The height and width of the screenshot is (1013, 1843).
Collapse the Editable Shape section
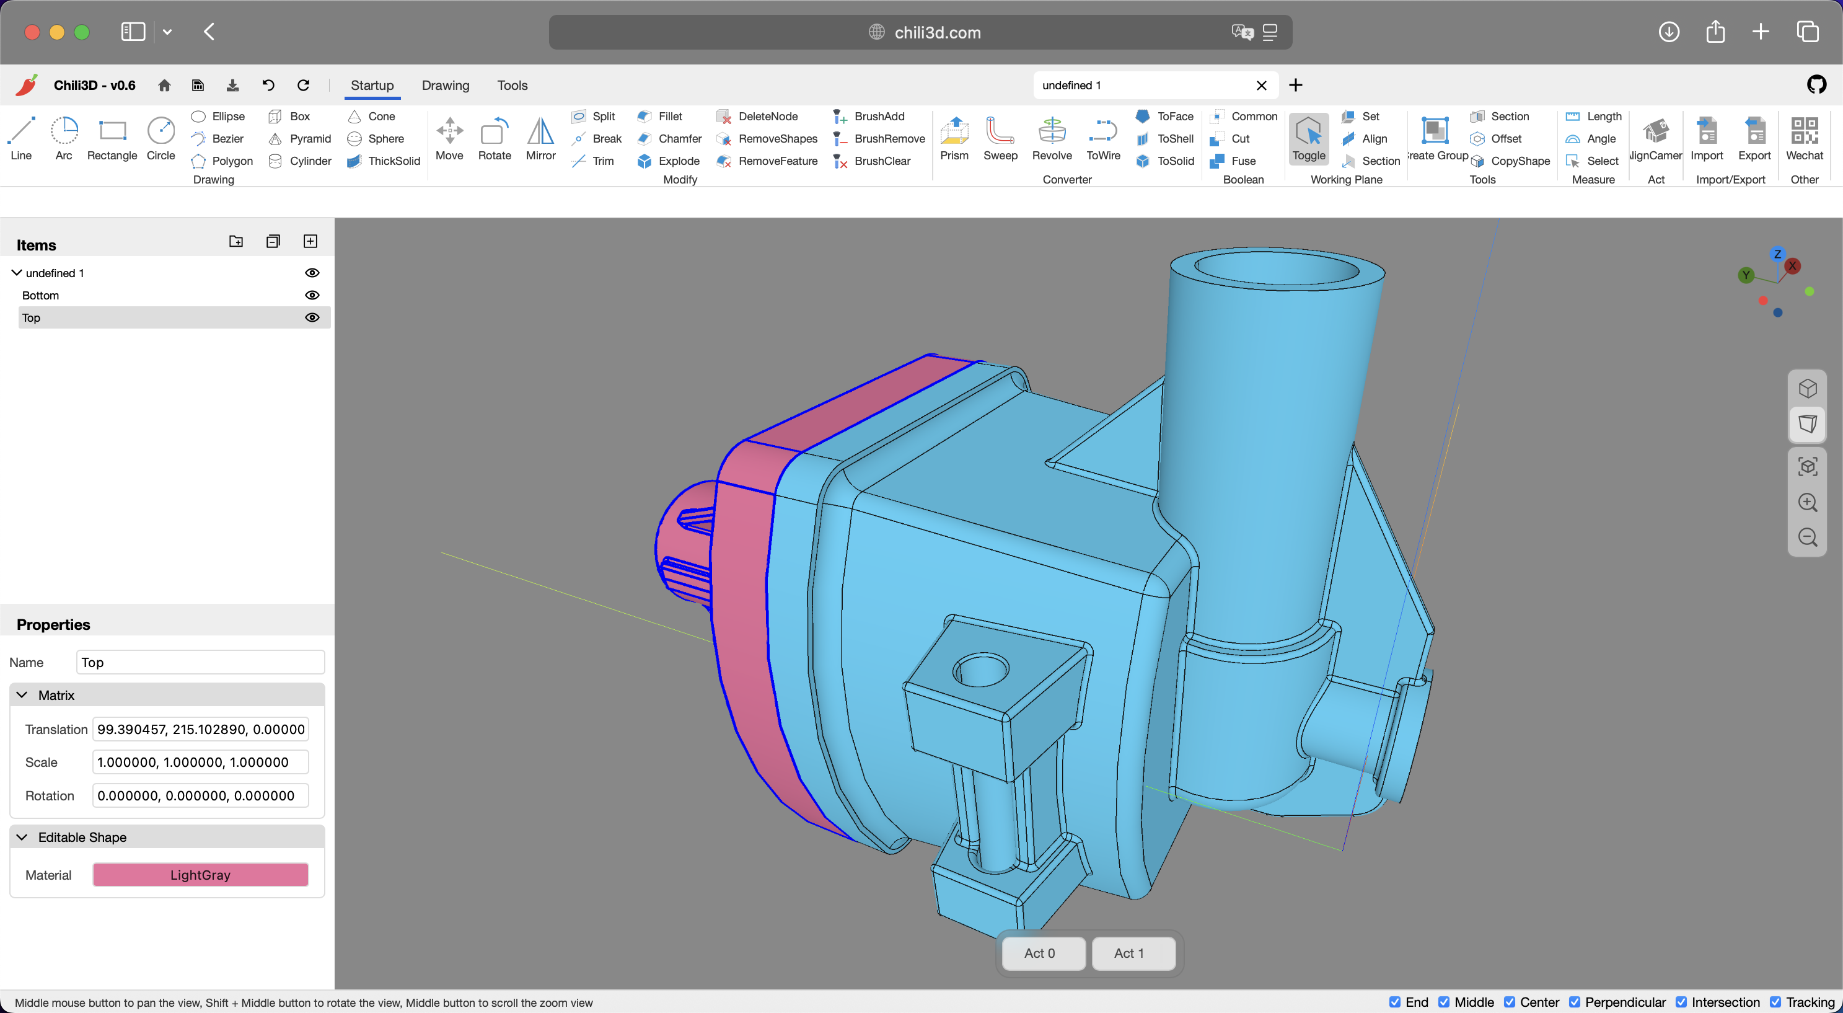coord(22,836)
